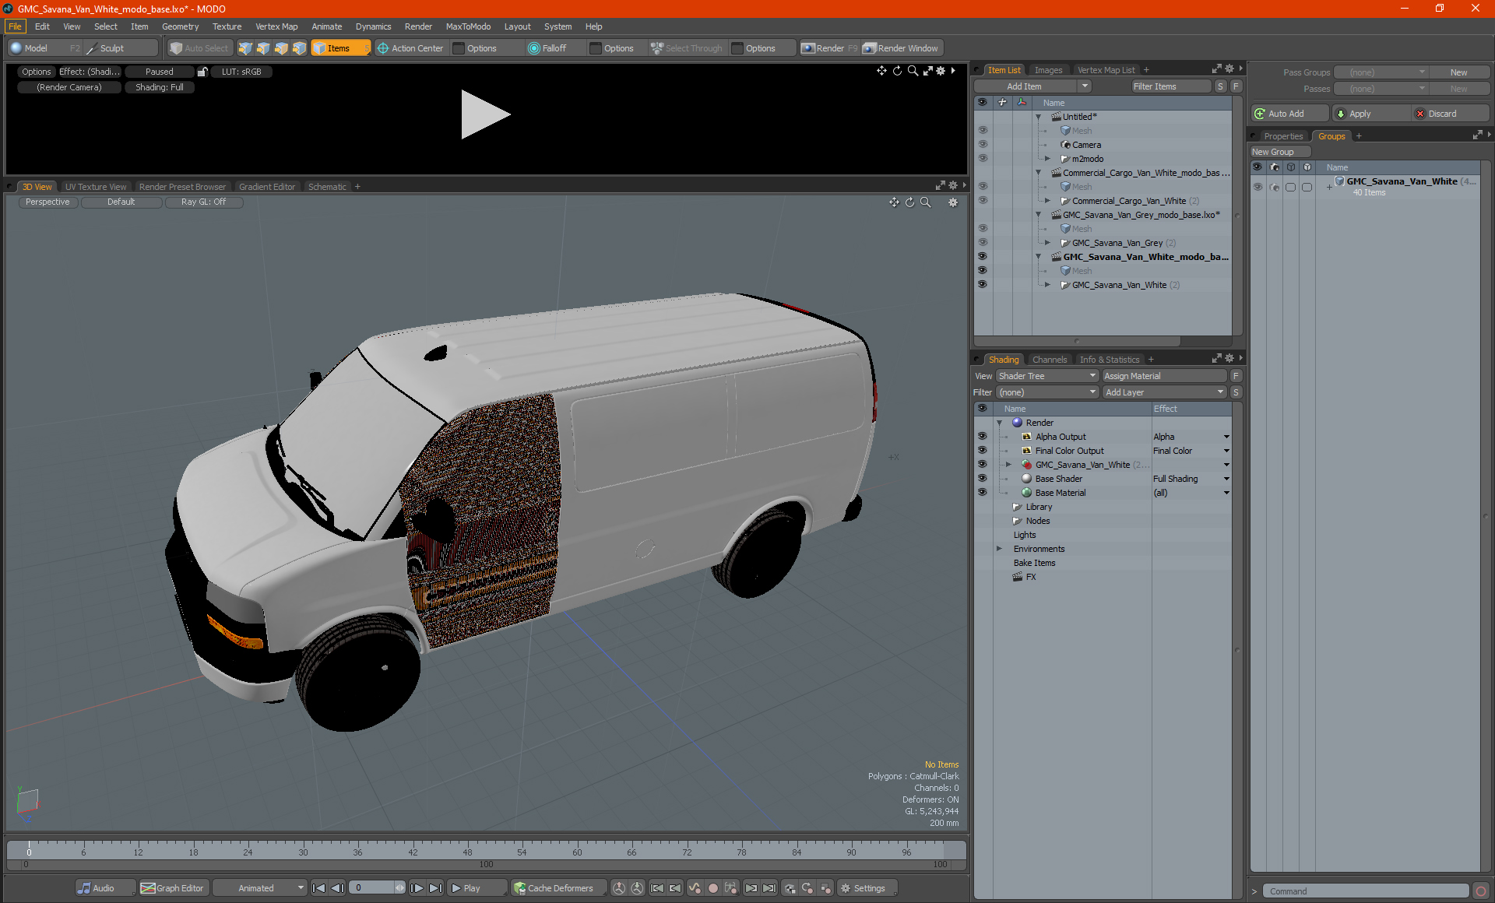Image resolution: width=1495 pixels, height=903 pixels.
Task: Click Ray GL: Off button
Action: [x=203, y=202]
